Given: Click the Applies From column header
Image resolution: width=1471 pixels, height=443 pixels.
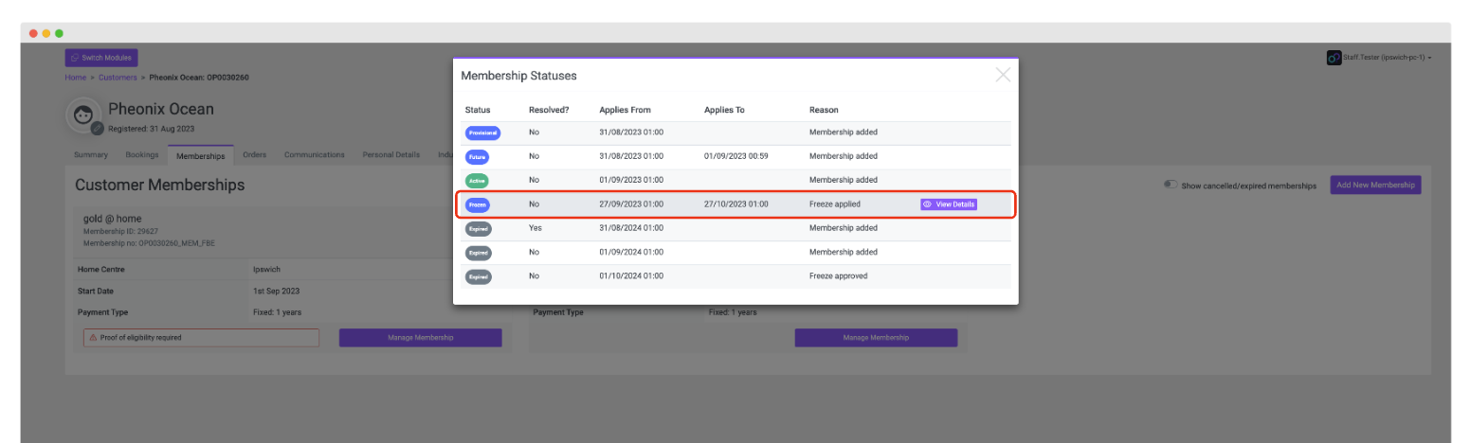Looking at the screenshot, I should [x=625, y=110].
